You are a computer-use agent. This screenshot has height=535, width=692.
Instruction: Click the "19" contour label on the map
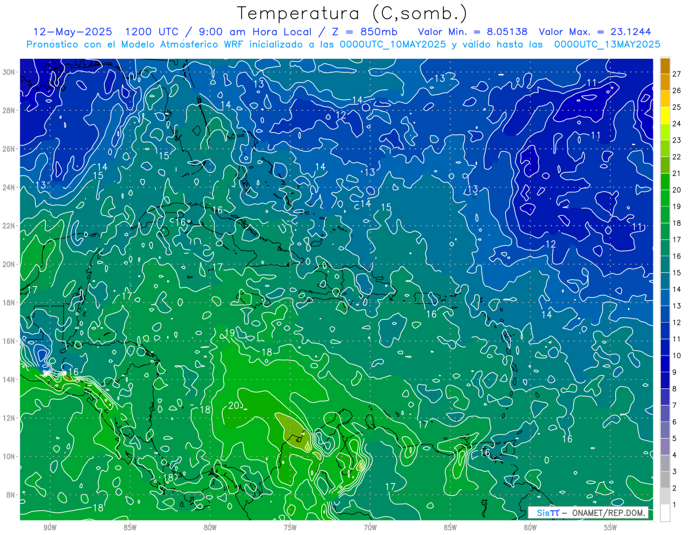click(230, 332)
